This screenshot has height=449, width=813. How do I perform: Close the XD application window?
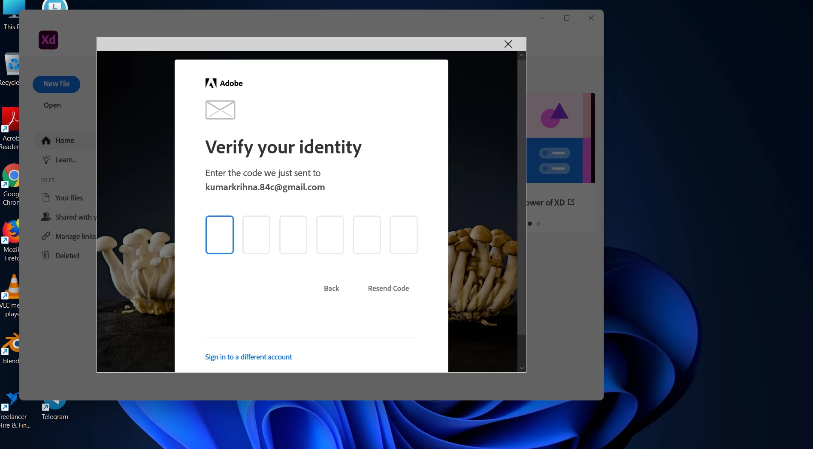(x=591, y=18)
